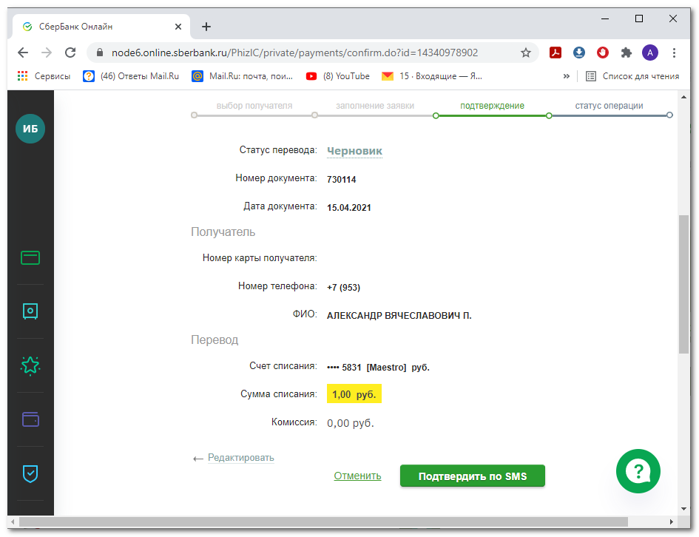Open the wallet icon in the sidebar
The width and height of the screenshot is (699, 537).
[30, 419]
